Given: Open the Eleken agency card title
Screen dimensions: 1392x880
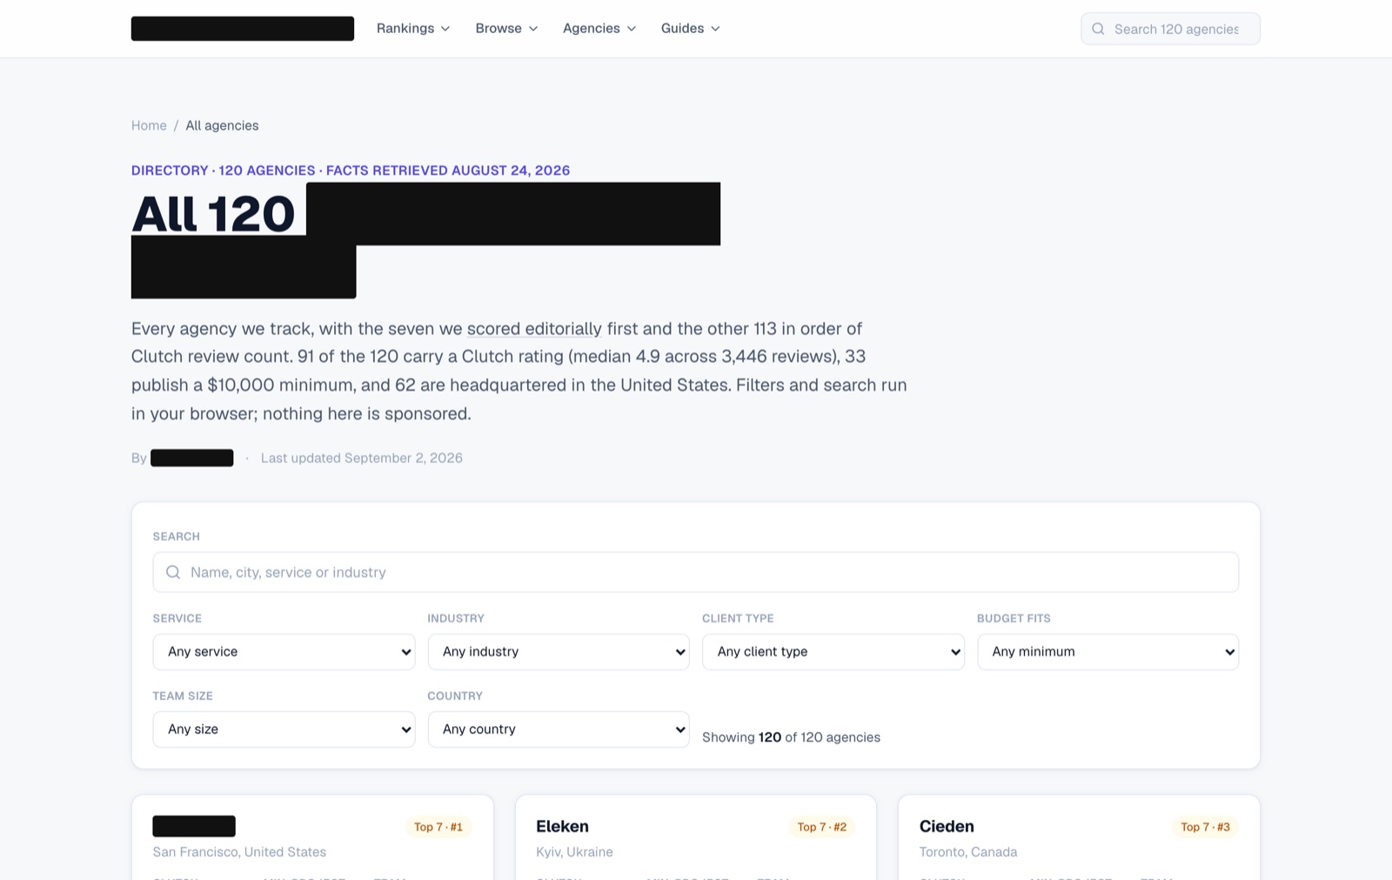Looking at the screenshot, I should coord(562,826).
